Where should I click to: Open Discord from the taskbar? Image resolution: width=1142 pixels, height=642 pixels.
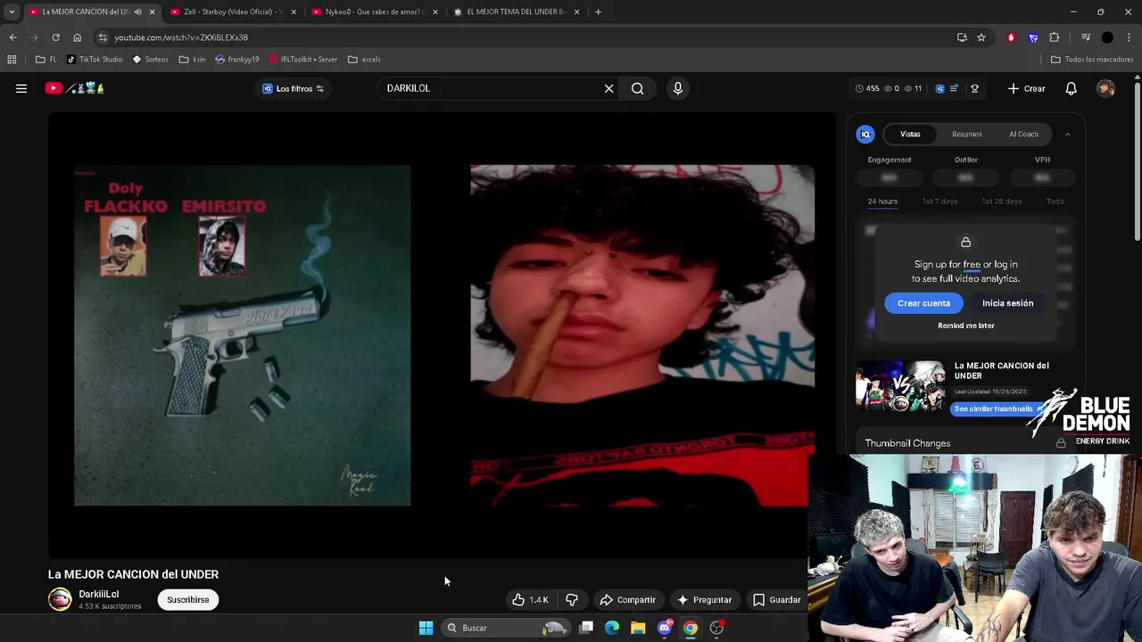pos(665,628)
